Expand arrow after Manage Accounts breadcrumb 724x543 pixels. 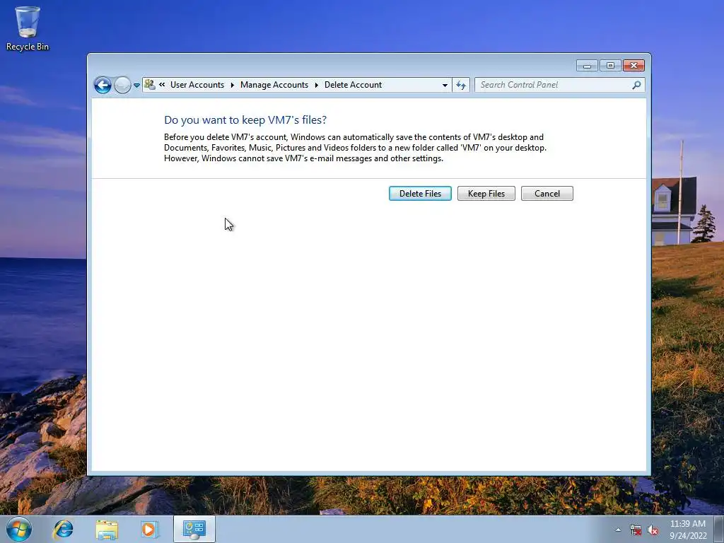coord(317,85)
